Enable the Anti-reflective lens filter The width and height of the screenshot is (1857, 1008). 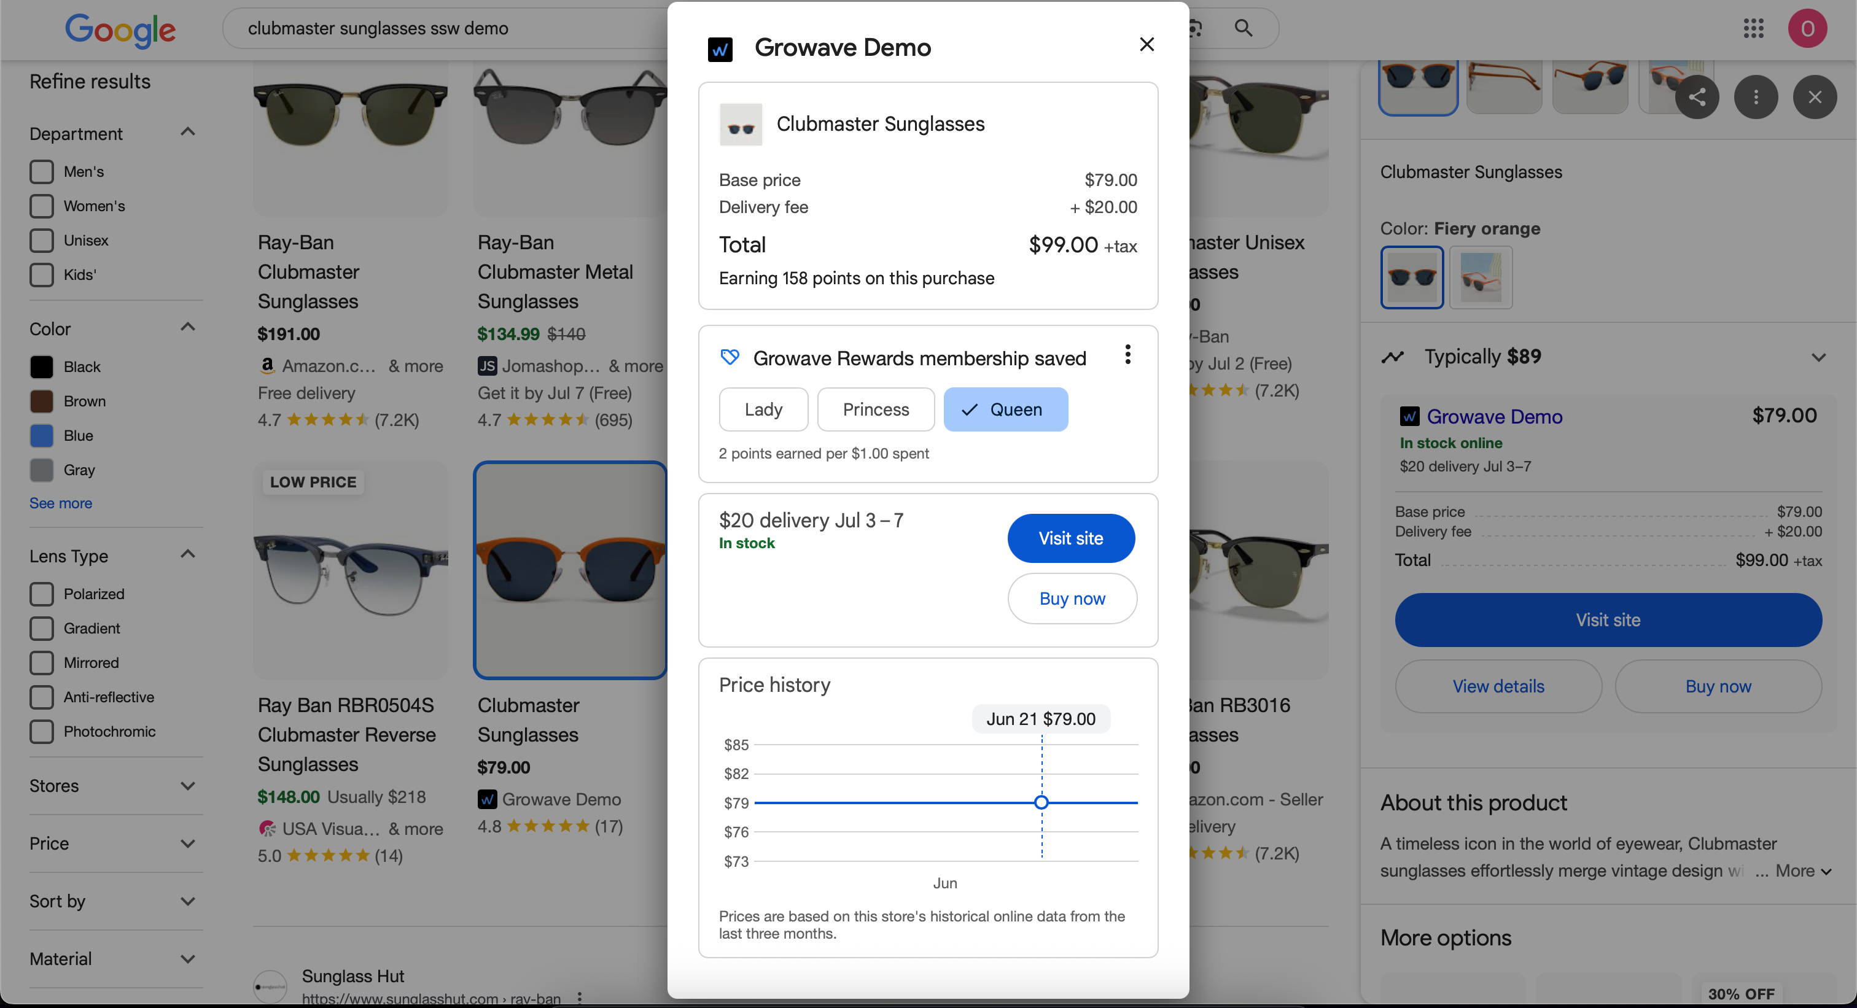point(42,697)
